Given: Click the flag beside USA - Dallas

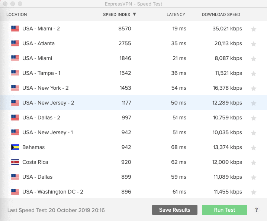Looking at the screenshot, I should coord(15,177).
